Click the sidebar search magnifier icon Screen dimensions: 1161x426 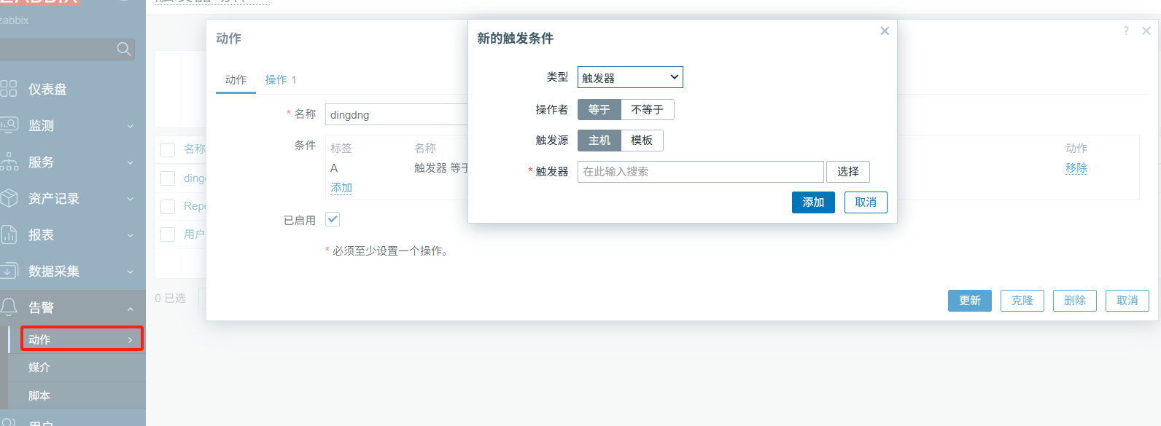pos(124,49)
